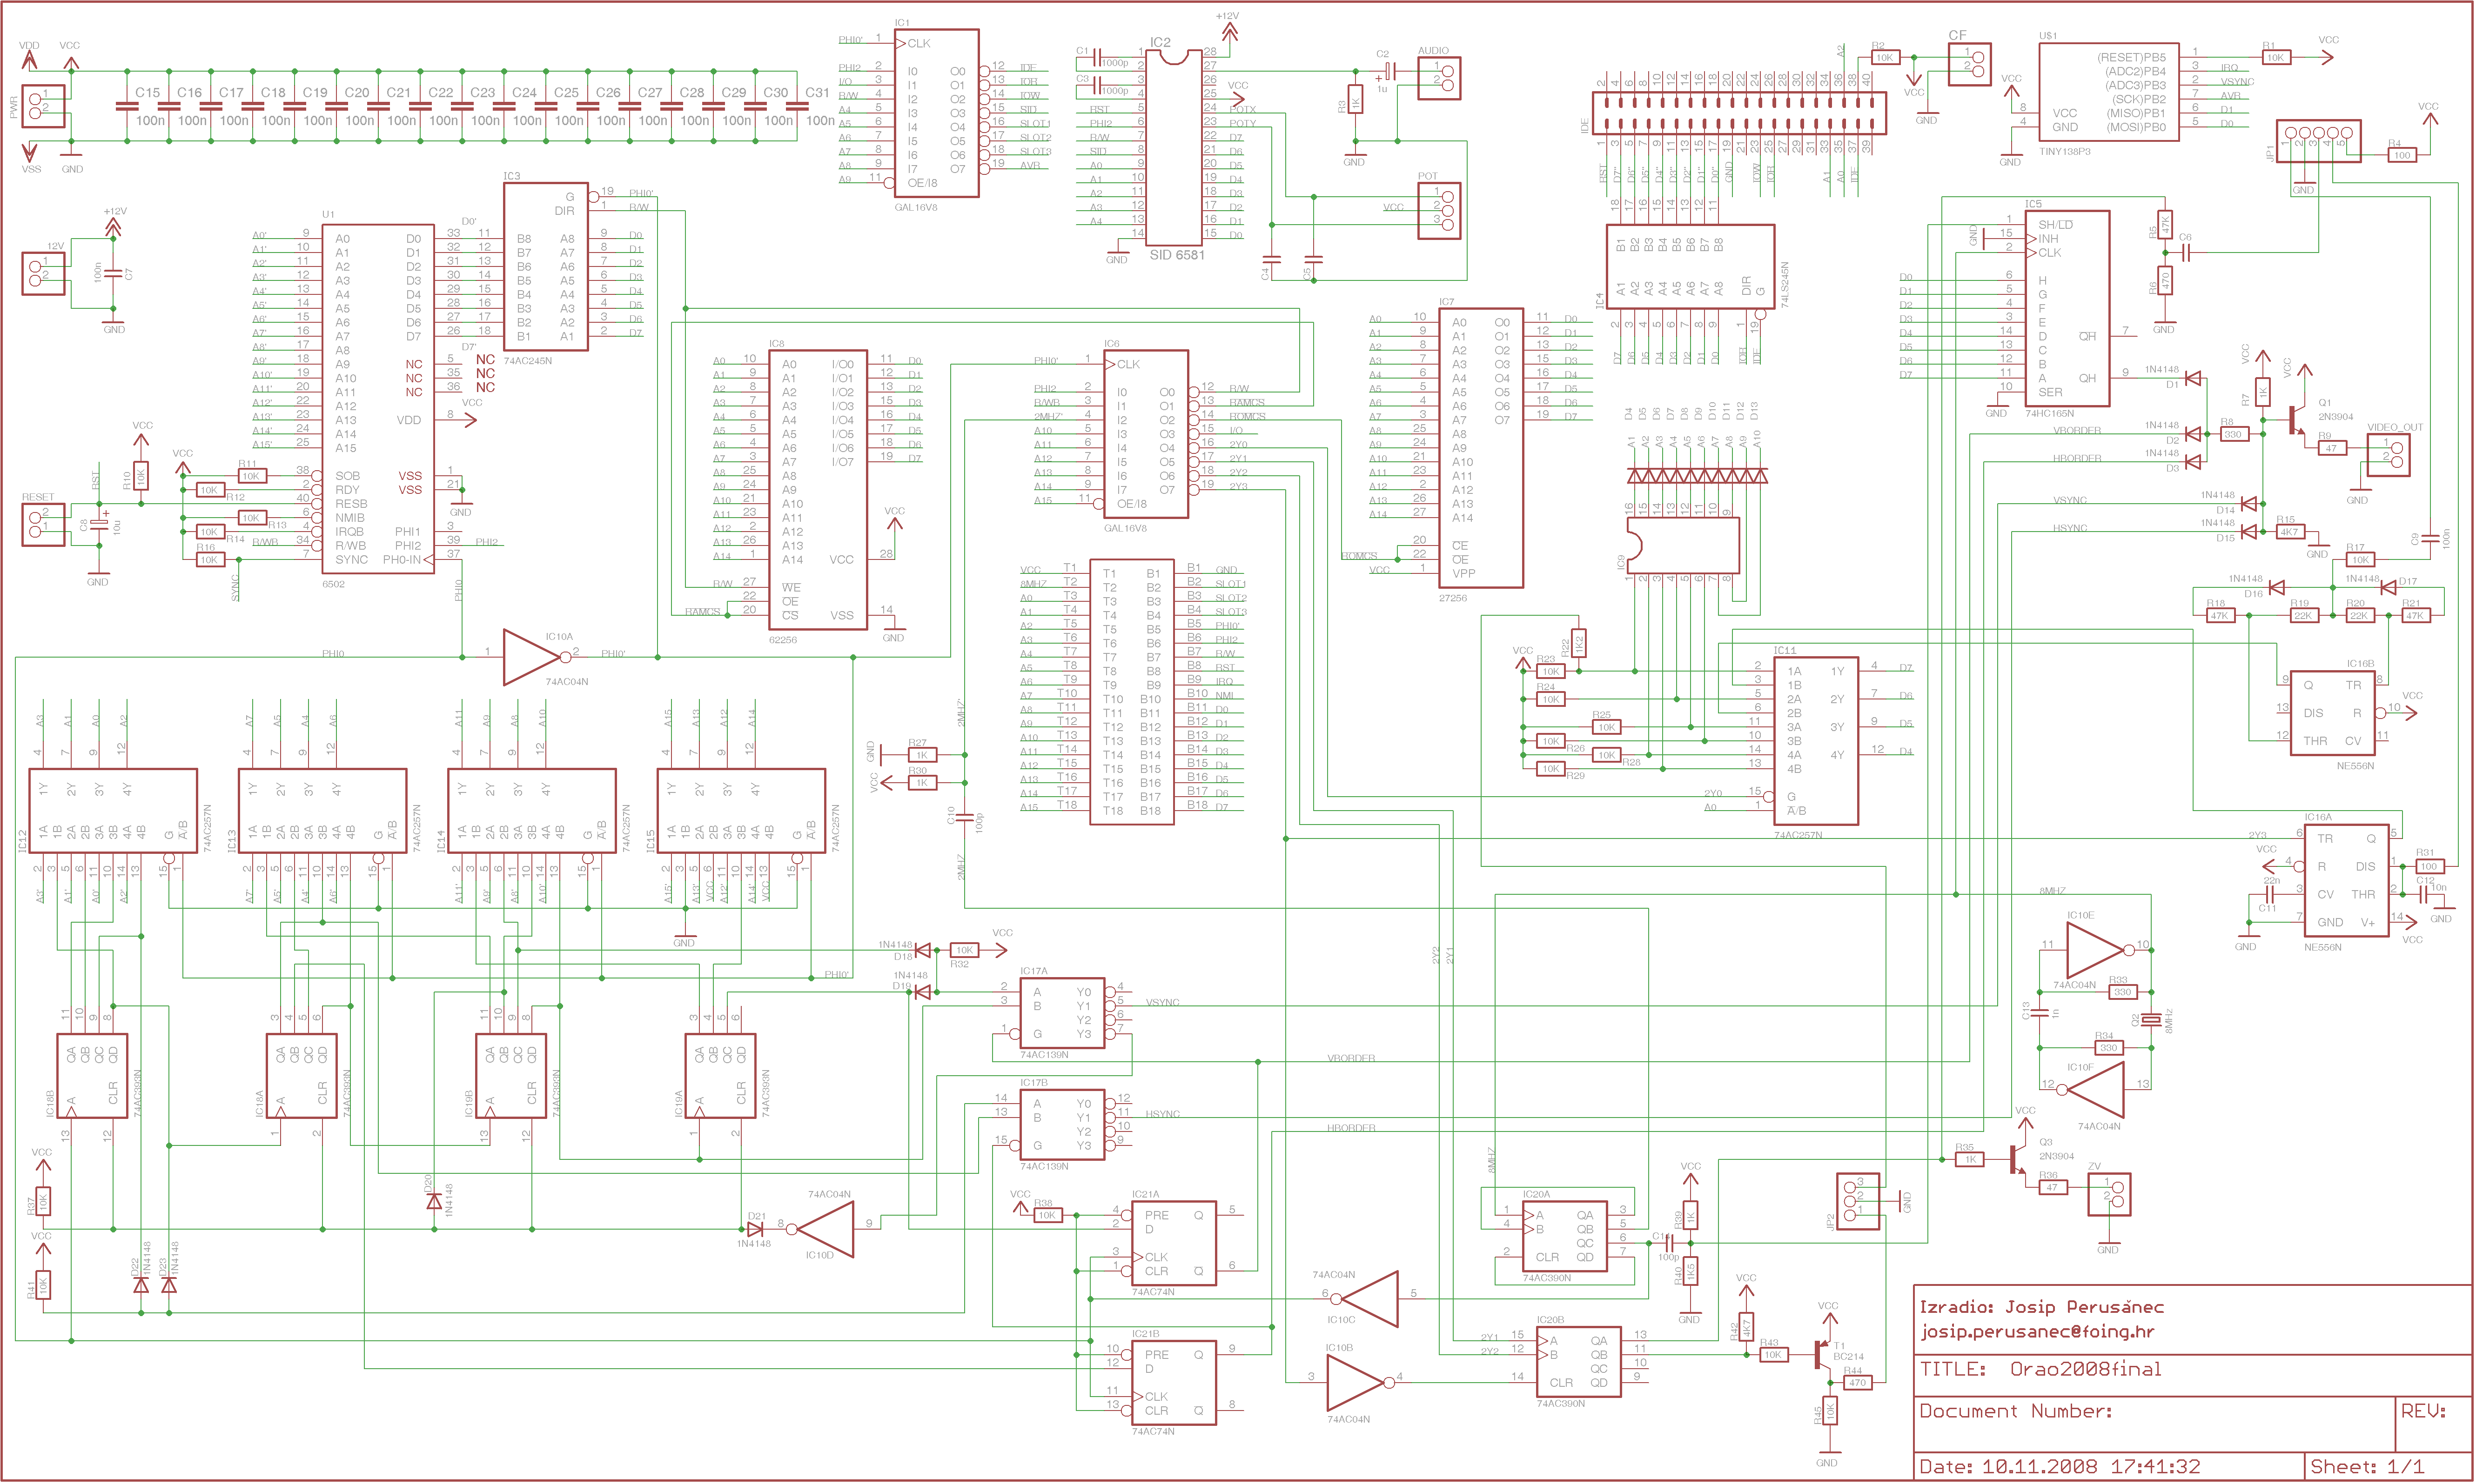
Task: Click the D18 1N4148 diode symbol
Action: (922, 950)
